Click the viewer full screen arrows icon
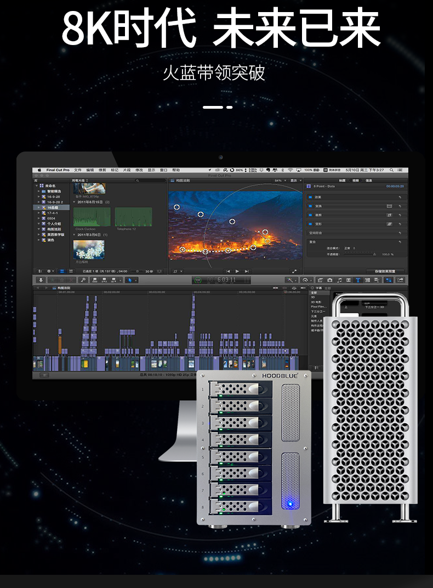 tap(294, 271)
